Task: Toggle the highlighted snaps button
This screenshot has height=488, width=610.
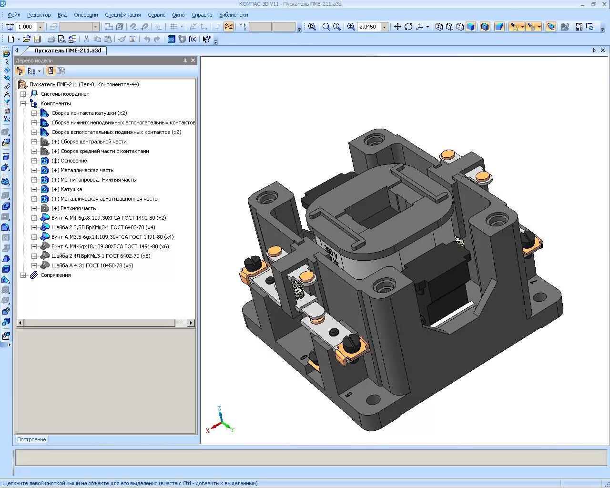Action: 229,27
